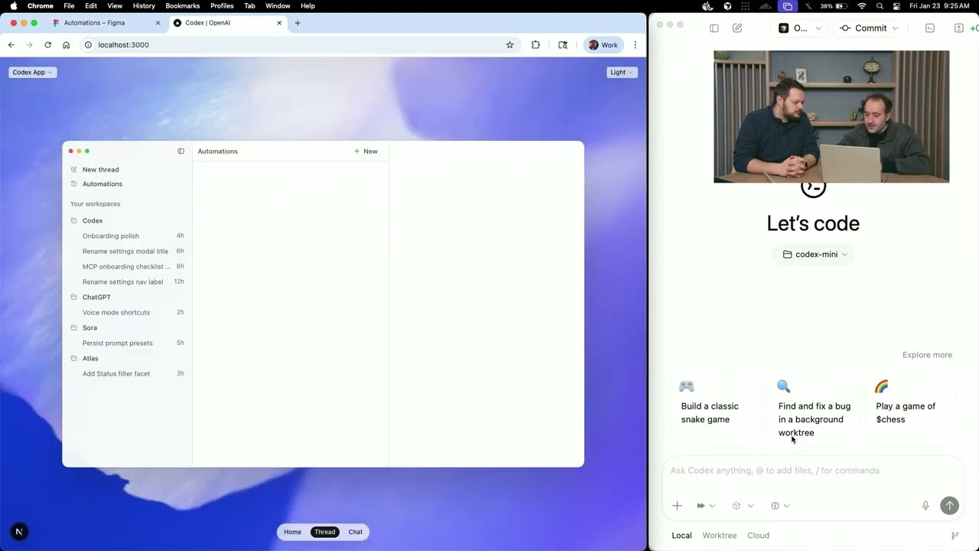Click Explore more link
Image resolution: width=979 pixels, height=551 pixels.
(x=927, y=355)
